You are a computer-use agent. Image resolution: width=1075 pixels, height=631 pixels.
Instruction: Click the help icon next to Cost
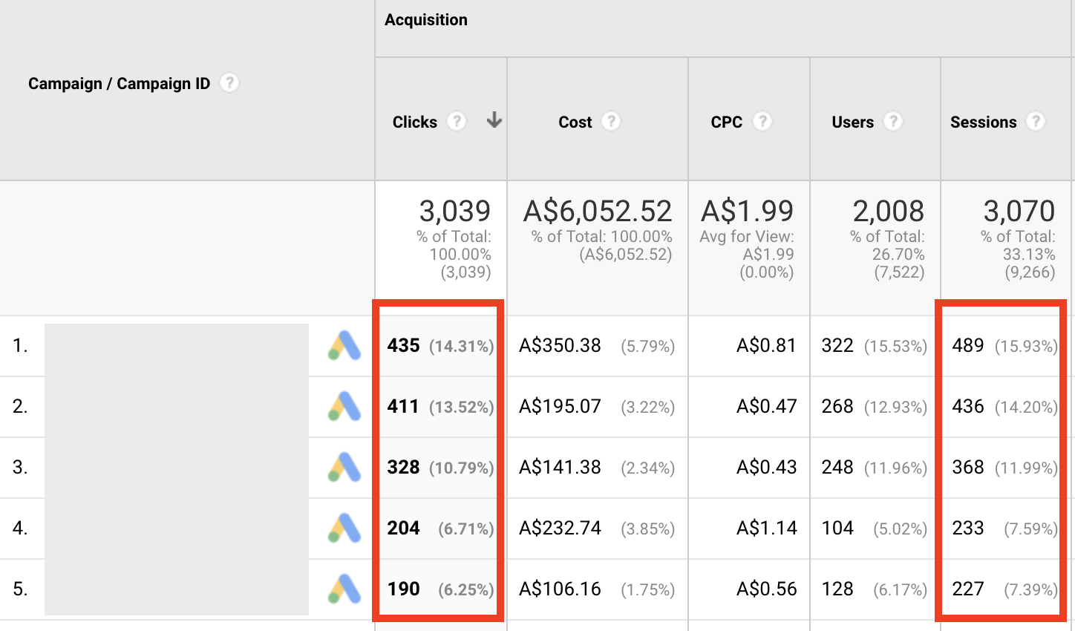point(610,122)
